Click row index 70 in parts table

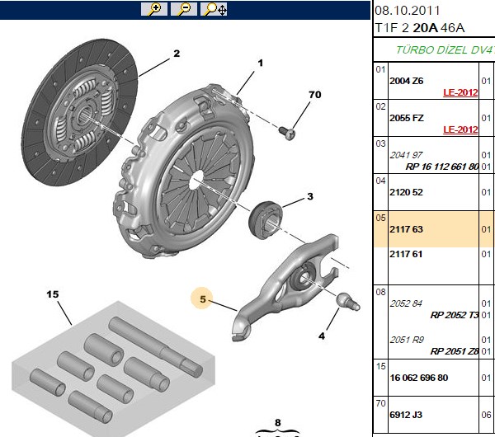coord(380,403)
